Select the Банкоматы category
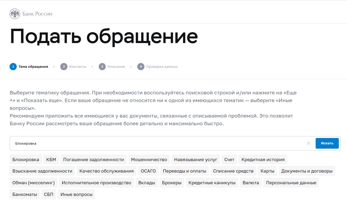 tap(24, 194)
